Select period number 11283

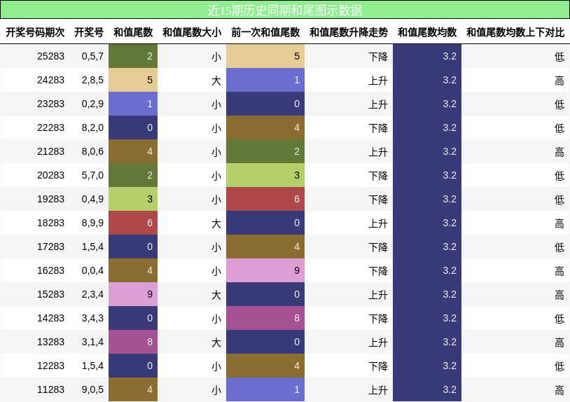(x=50, y=389)
